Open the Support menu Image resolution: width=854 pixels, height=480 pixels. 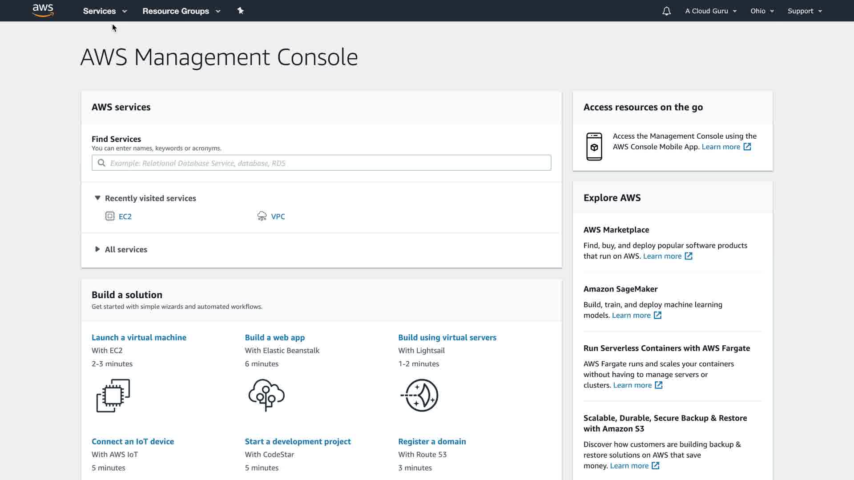(805, 11)
